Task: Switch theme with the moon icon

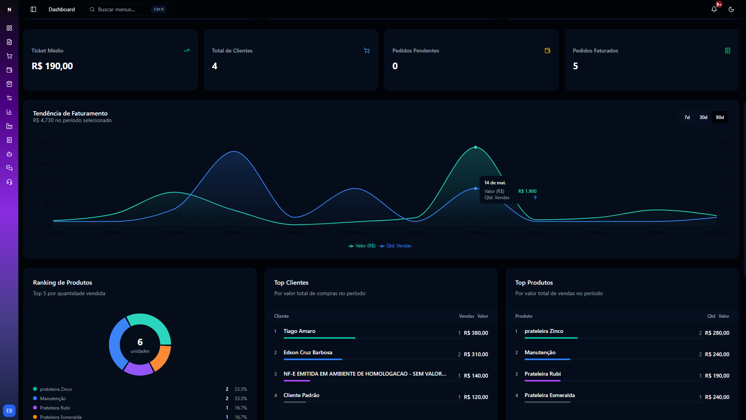Action: click(x=731, y=9)
